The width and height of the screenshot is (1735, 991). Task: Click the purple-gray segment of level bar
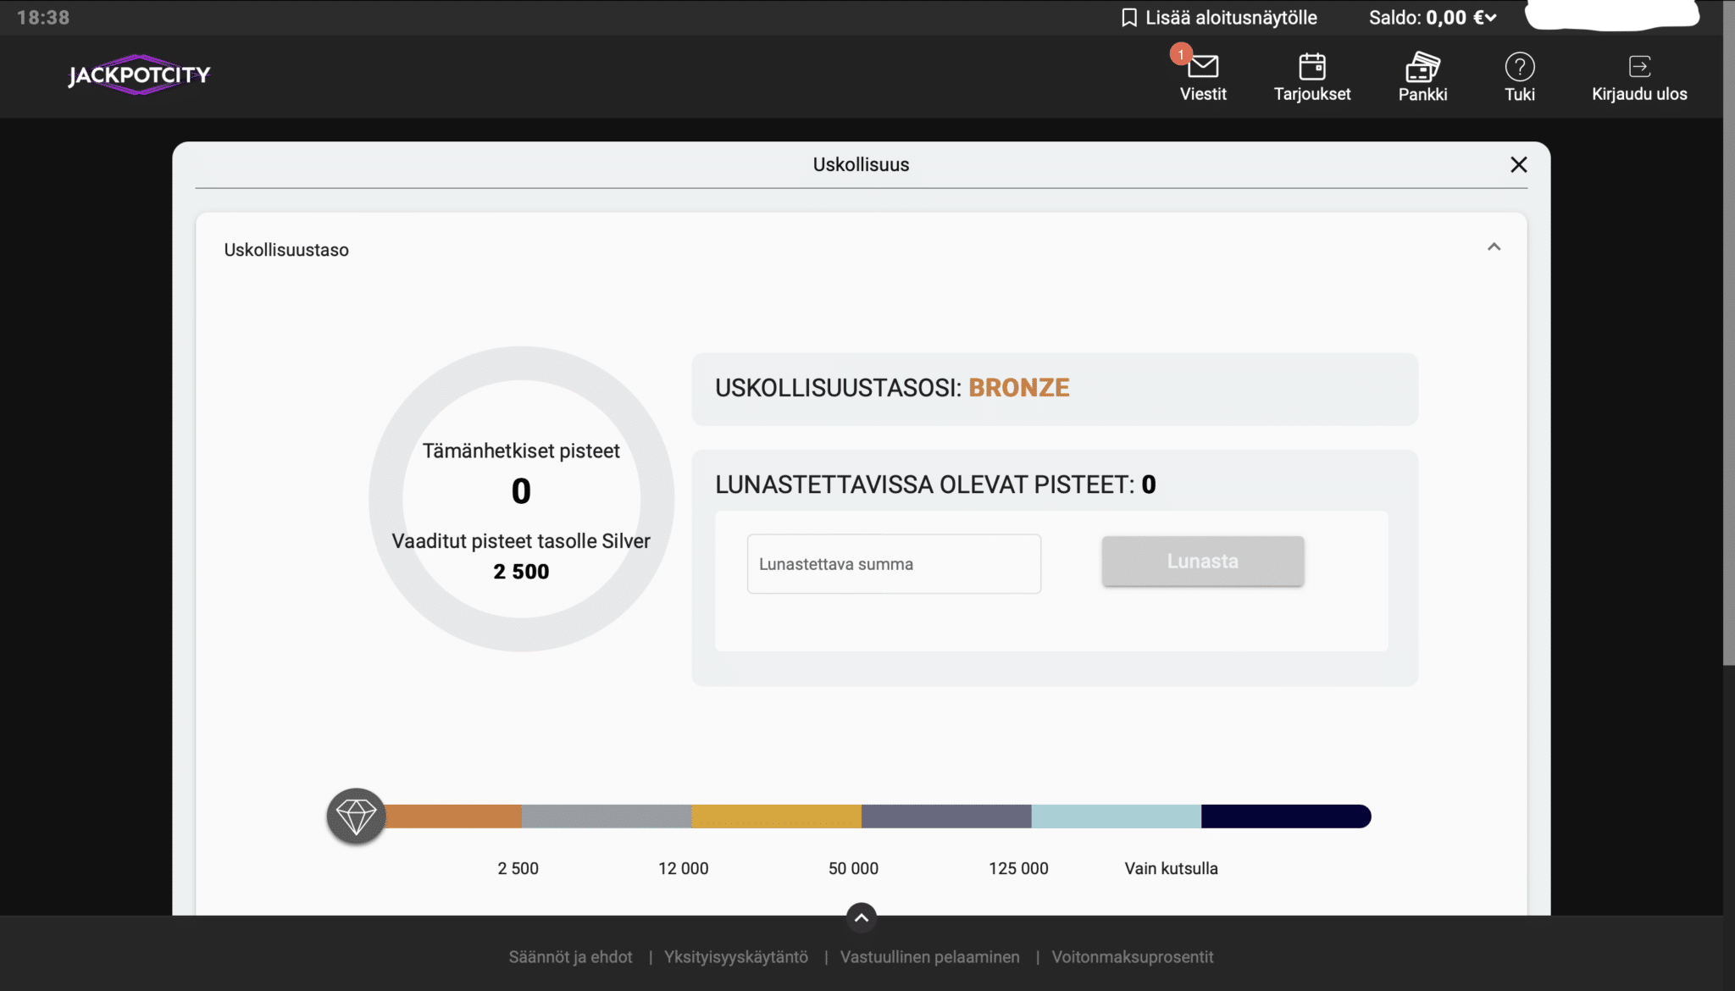[946, 817]
